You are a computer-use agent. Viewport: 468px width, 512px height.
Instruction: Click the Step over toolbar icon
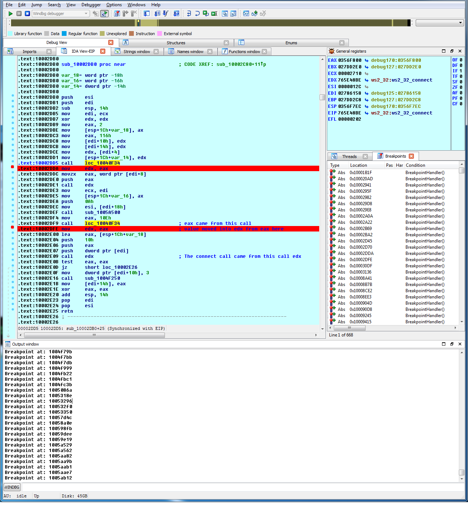click(197, 14)
